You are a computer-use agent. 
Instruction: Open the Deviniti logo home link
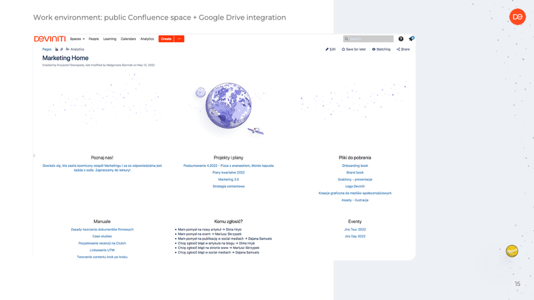pyautogui.click(x=50, y=39)
